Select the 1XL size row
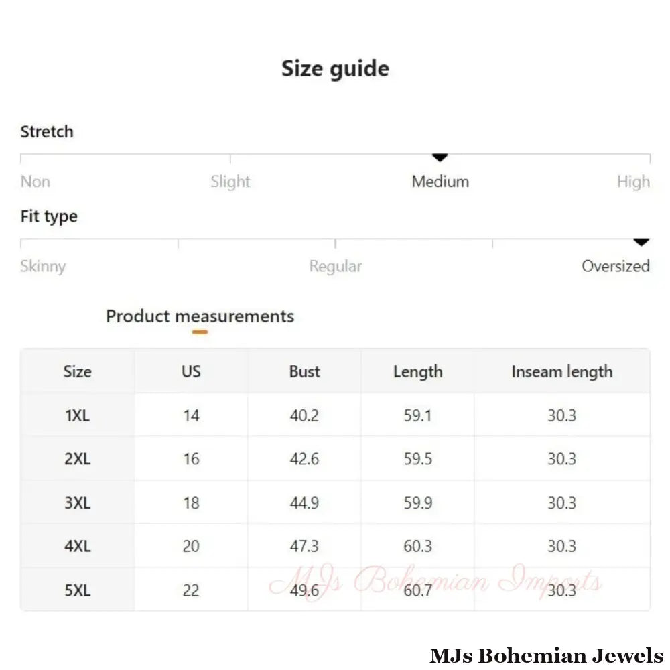Screen dimensions: 670x670 coord(78,415)
